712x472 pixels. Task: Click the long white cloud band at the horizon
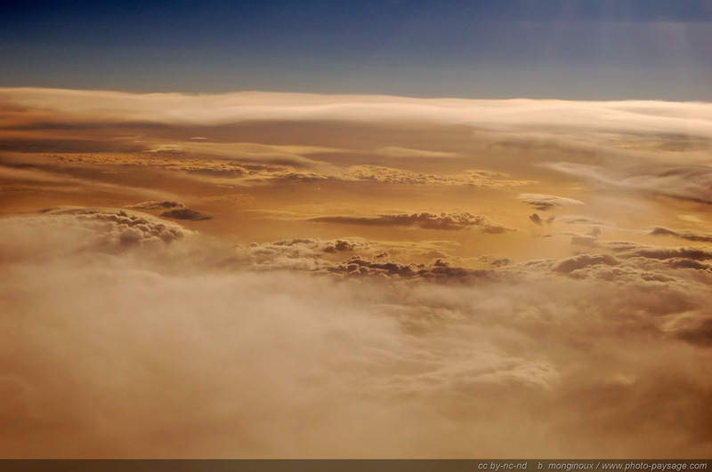[x=356, y=107]
